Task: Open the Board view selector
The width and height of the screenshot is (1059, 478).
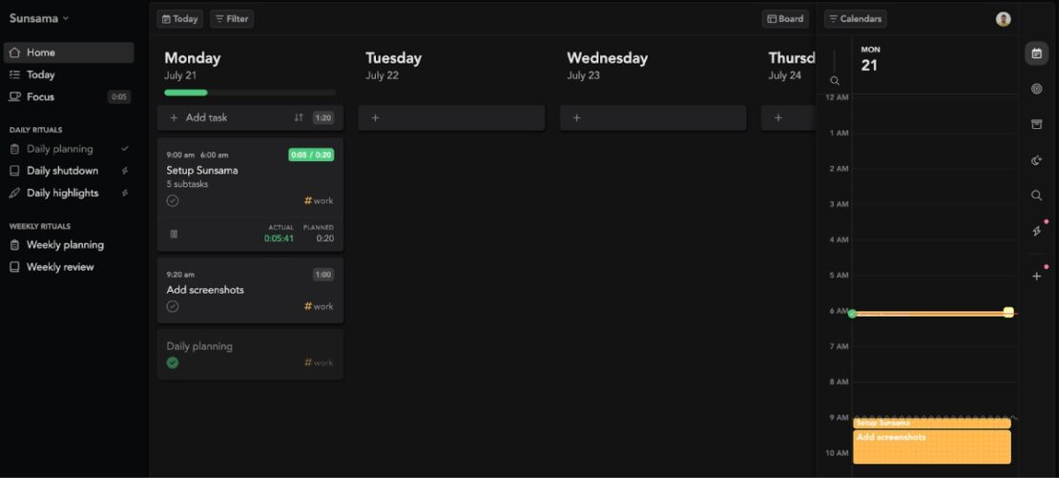Action: pyautogui.click(x=785, y=19)
